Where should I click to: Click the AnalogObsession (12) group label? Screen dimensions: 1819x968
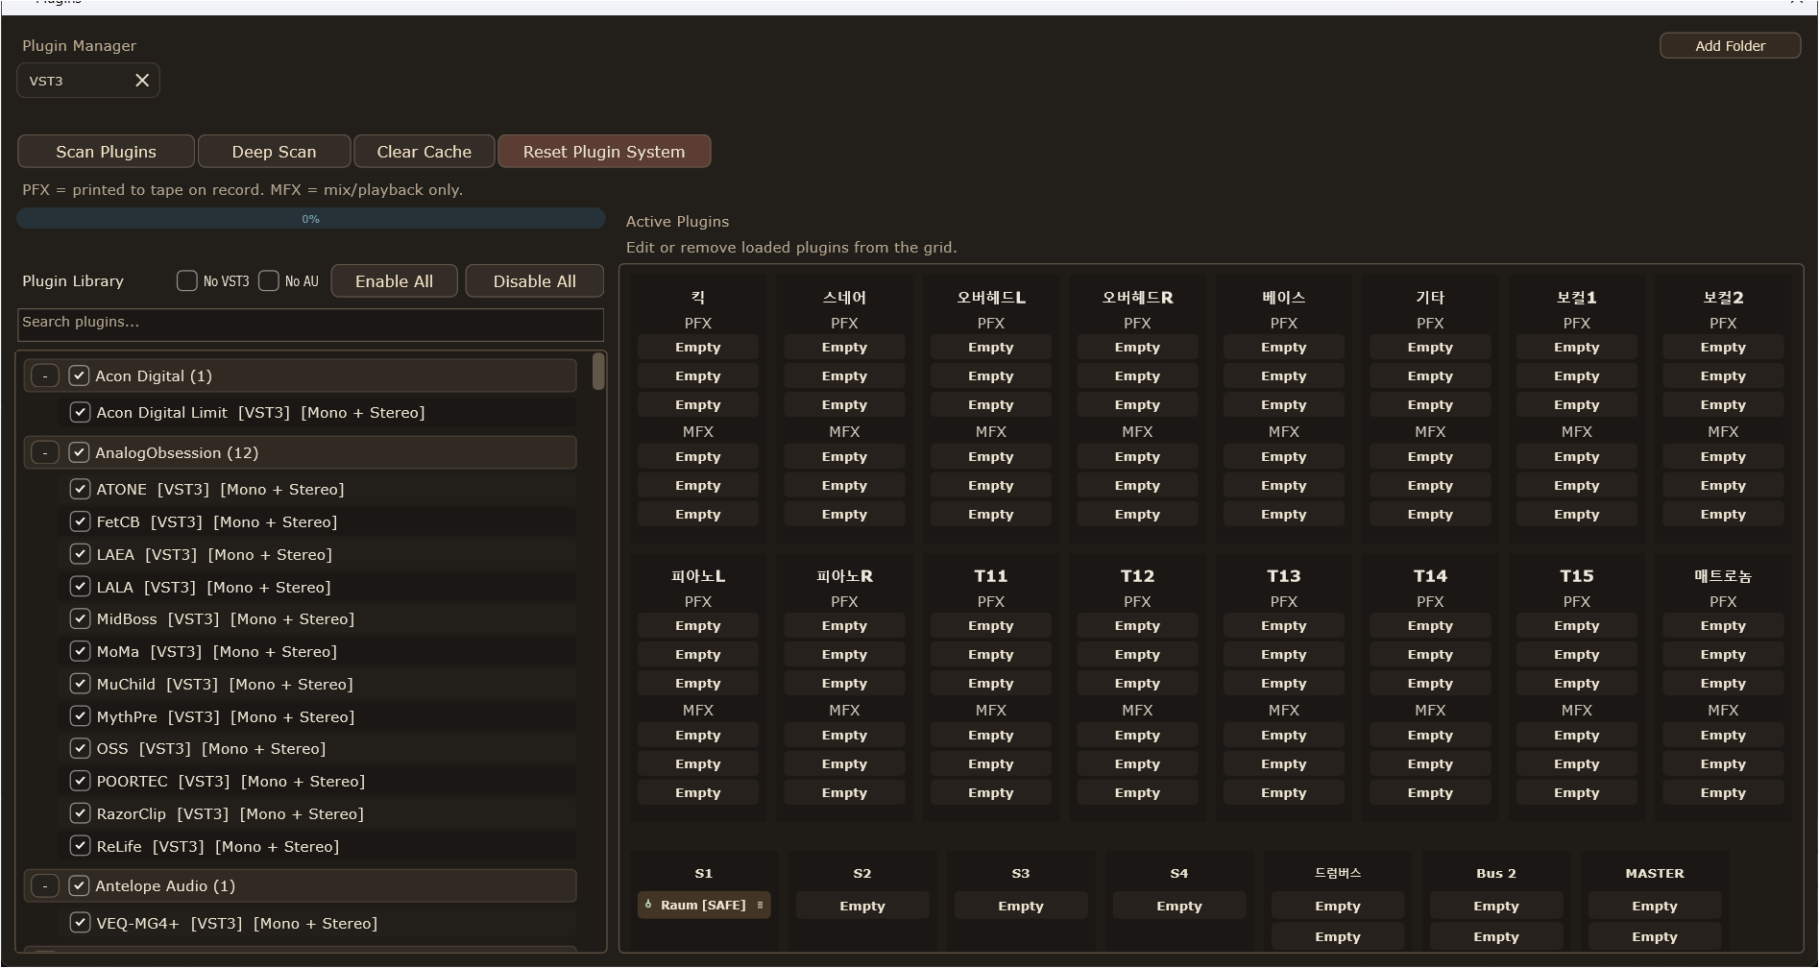click(177, 452)
